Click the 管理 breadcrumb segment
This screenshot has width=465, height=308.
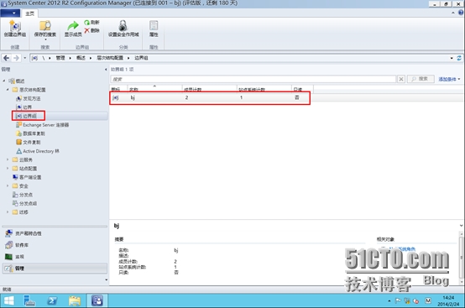(60, 58)
